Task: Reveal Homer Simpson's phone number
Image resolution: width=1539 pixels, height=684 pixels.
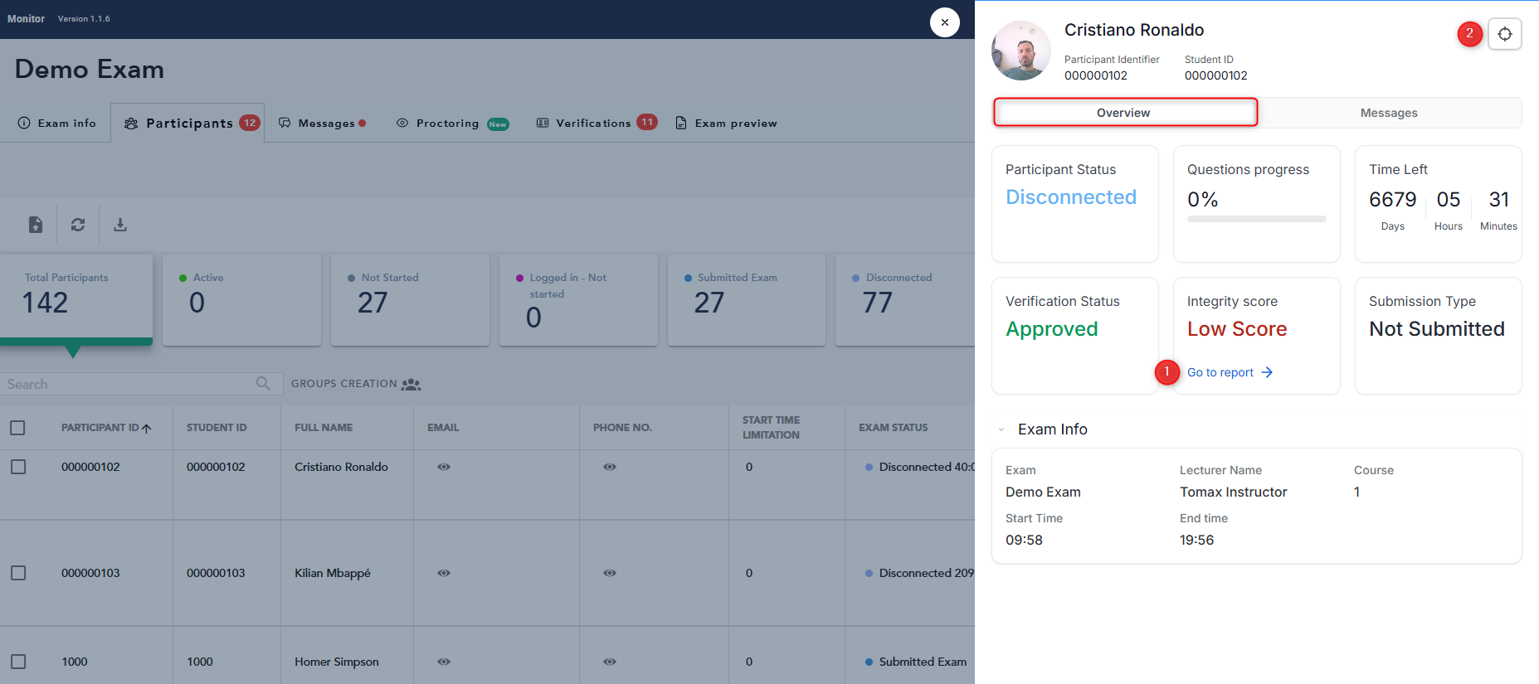Action: click(x=610, y=662)
